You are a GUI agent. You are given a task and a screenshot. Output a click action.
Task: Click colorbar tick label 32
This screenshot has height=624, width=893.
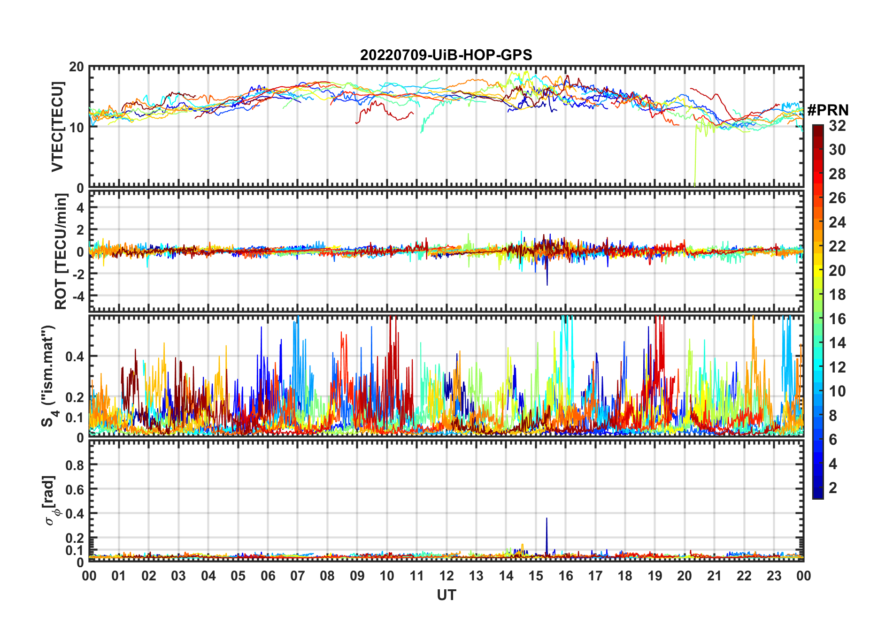pos(837,126)
